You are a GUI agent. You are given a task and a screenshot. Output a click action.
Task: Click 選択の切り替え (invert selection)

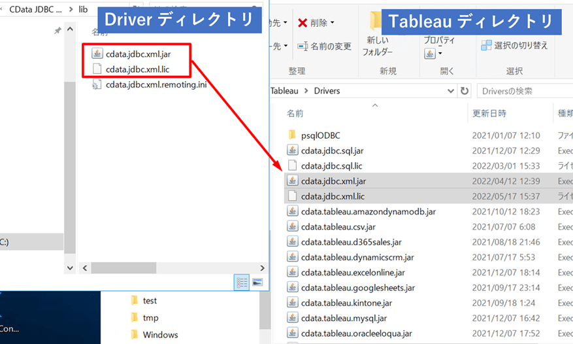(515, 45)
